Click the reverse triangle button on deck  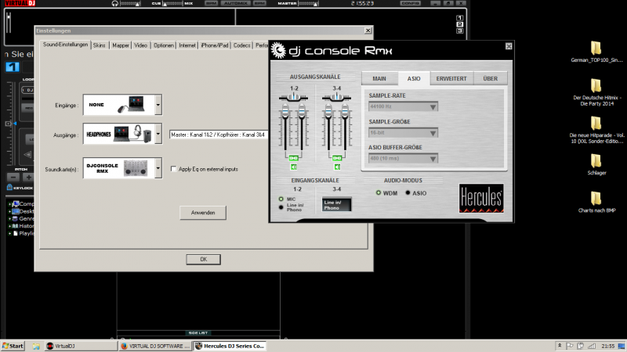coord(27,154)
